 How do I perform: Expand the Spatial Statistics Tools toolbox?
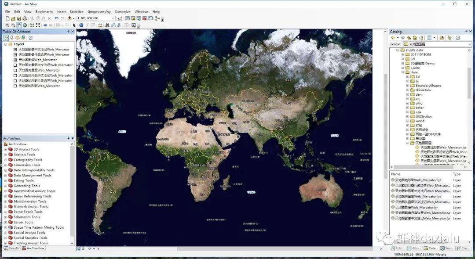[x=5, y=238]
